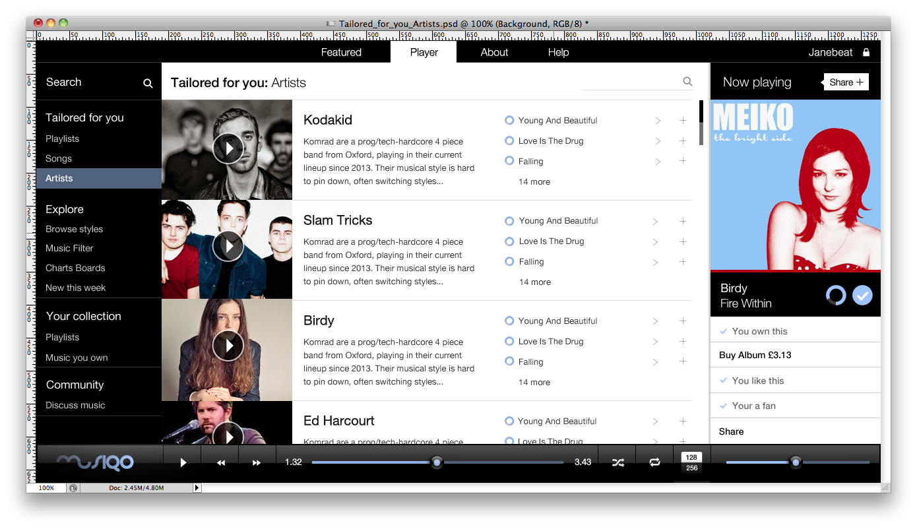Add Ed Harcourt's Young And Beautiful with plus
Screen dimensions: 917x529
point(683,421)
